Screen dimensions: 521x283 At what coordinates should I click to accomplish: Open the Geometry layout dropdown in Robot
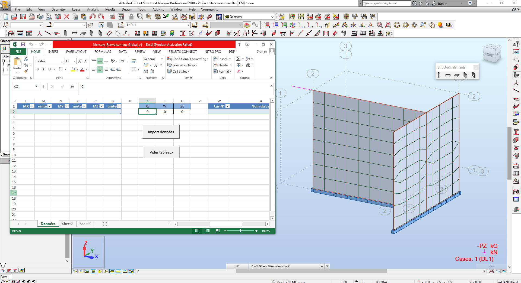coord(272,17)
